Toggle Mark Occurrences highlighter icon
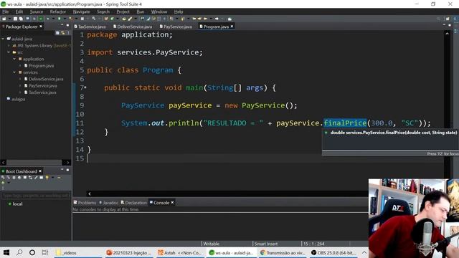The height and width of the screenshot is (258, 459). tap(148, 19)
